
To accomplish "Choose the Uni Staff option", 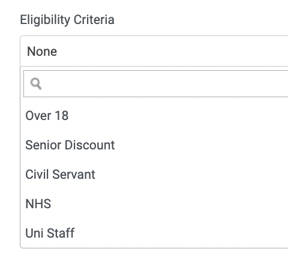I will point(154,233).
